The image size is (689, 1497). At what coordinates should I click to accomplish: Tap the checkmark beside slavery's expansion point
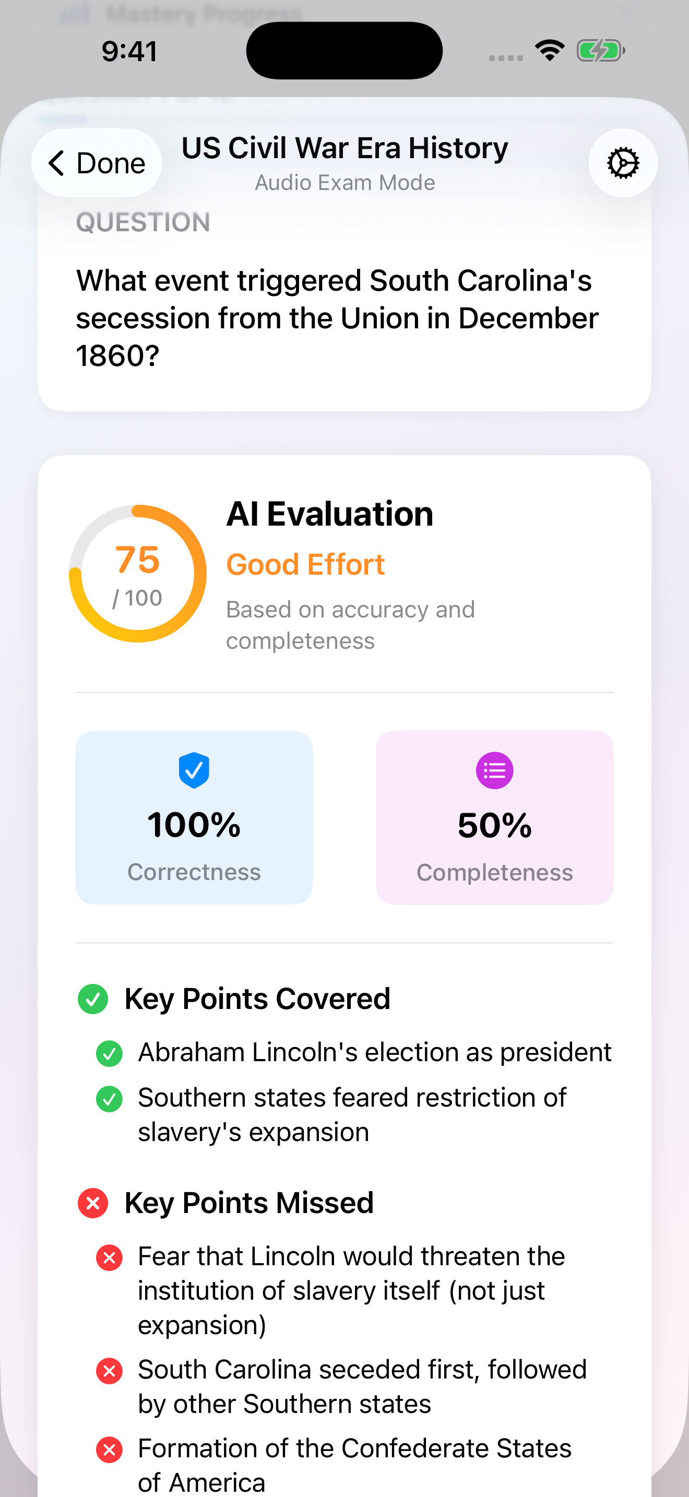[x=109, y=1098]
